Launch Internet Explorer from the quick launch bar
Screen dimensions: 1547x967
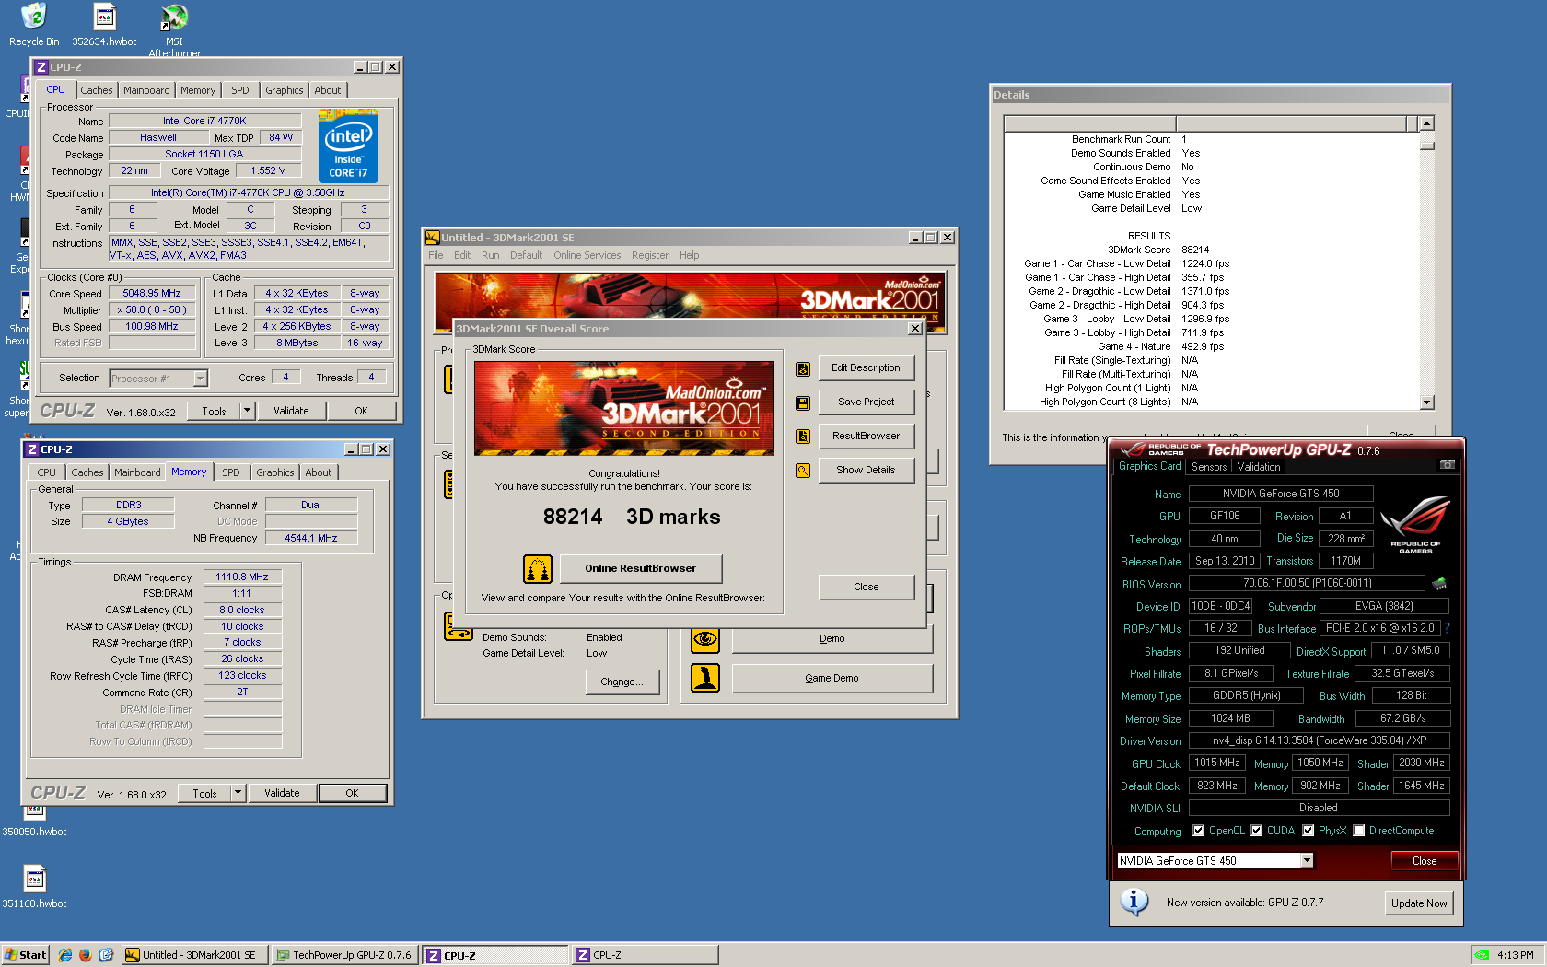[65, 955]
